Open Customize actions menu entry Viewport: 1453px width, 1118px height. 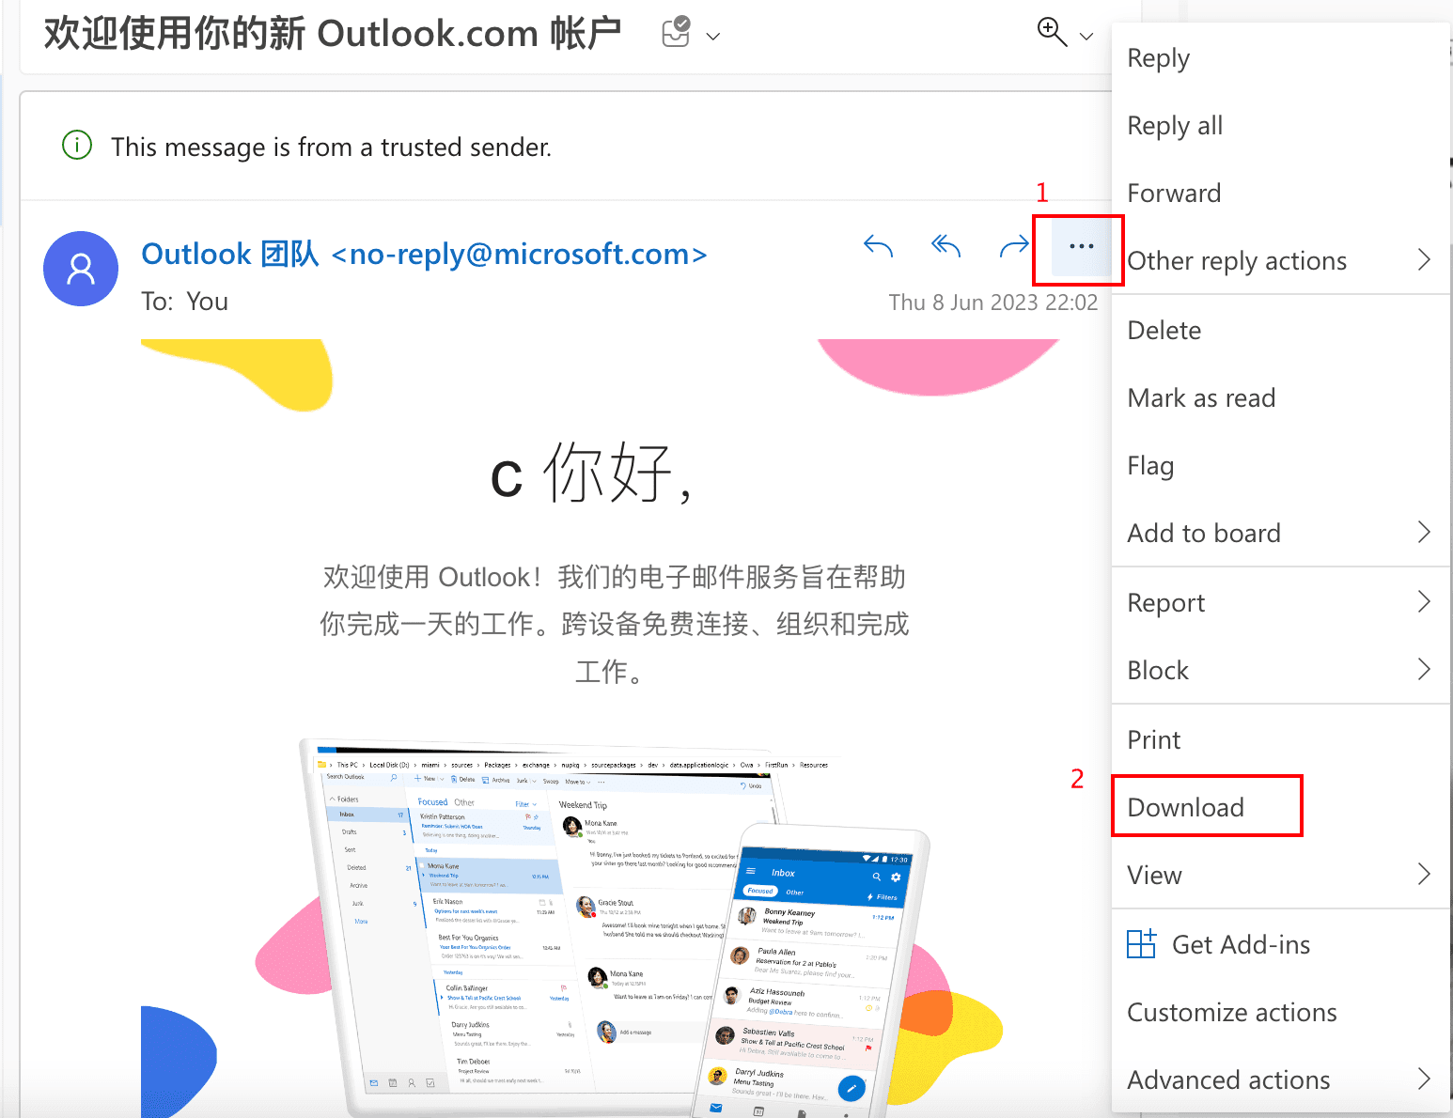(1280, 1013)
